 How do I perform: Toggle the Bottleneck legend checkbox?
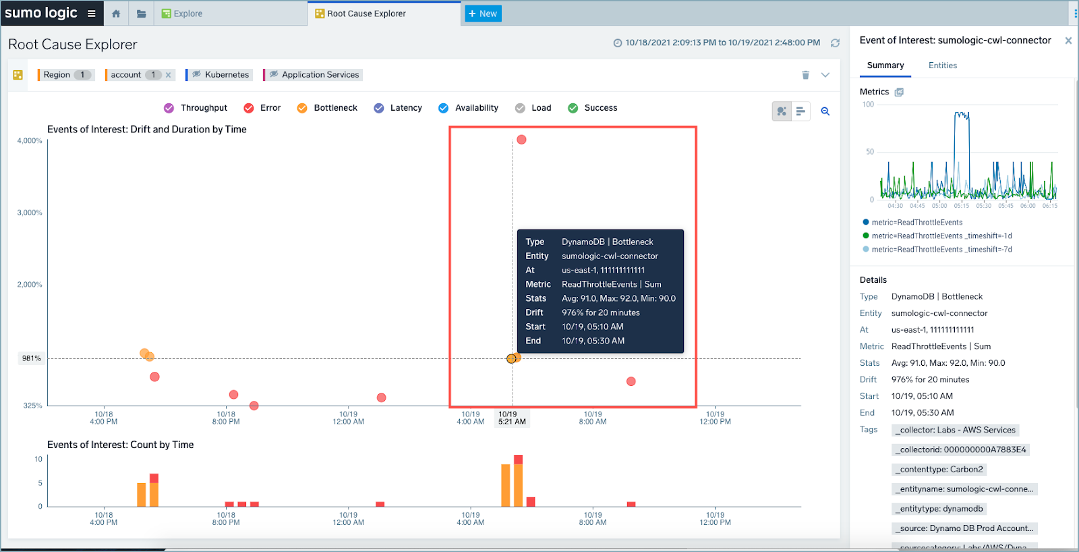pyautogui.click(x=302, y=108)
